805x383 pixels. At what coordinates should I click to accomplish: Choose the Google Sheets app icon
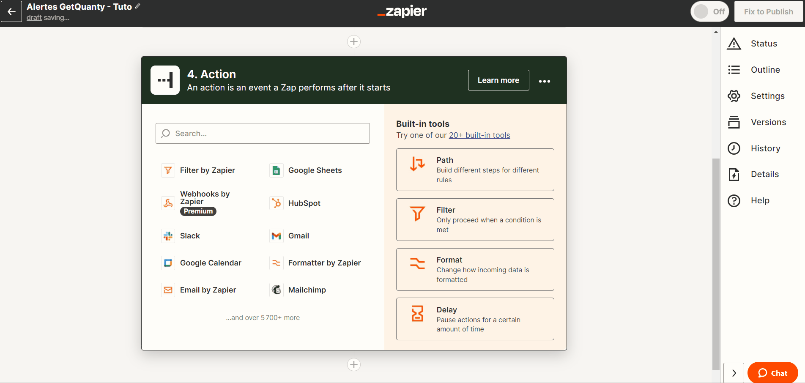276,170
